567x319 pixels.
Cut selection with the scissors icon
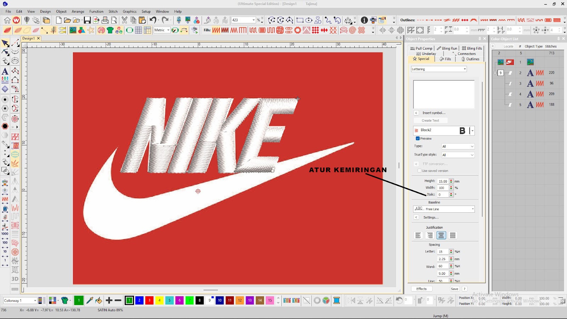pyautogui.click(x=124, y=20)
